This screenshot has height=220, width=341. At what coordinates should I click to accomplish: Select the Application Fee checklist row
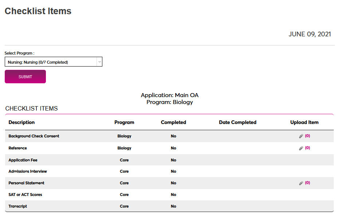tap(23, 160)
